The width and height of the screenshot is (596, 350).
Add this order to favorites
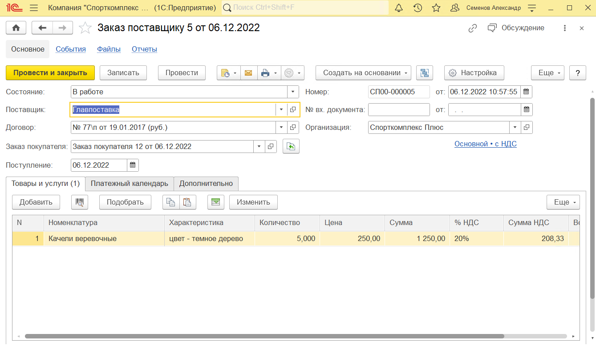[85, 28]
